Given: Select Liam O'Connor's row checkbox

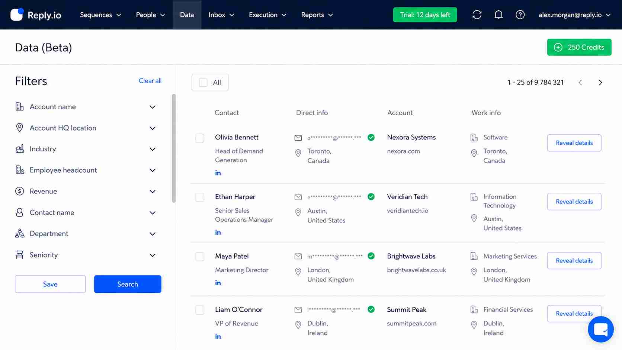Looking at the screenshot, I should [200, 310].
